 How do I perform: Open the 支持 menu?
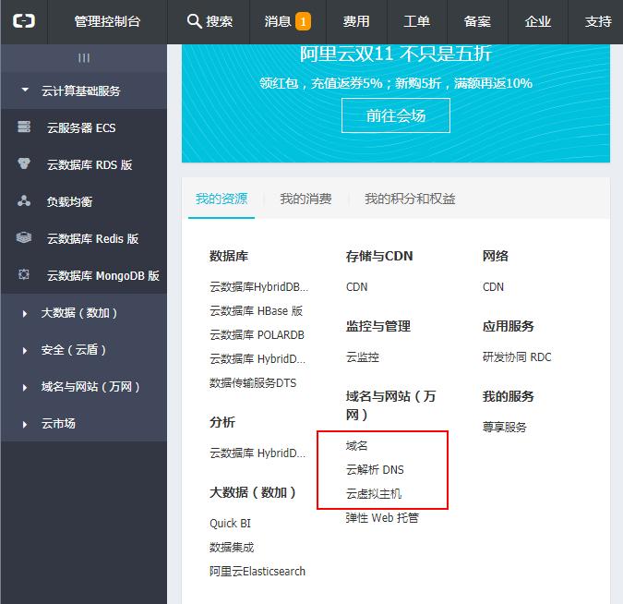[598, 21]
